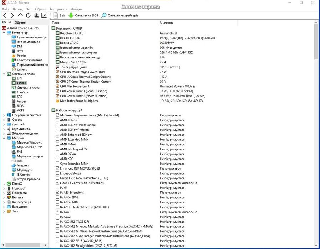The image size is (320, 249).
Task: Open the Звіт menu in menu bar
Action: [29, 9]
